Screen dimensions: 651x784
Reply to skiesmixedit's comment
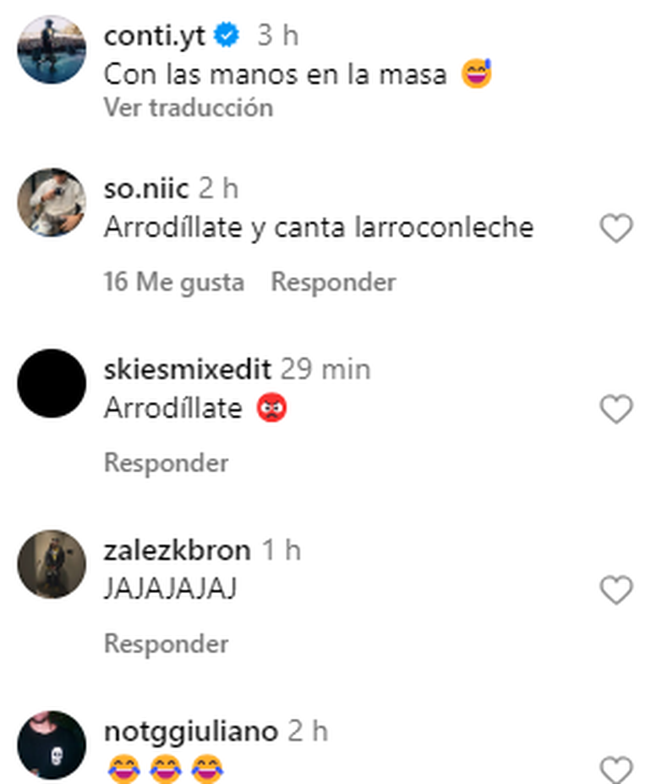click(x=166, y=463)
